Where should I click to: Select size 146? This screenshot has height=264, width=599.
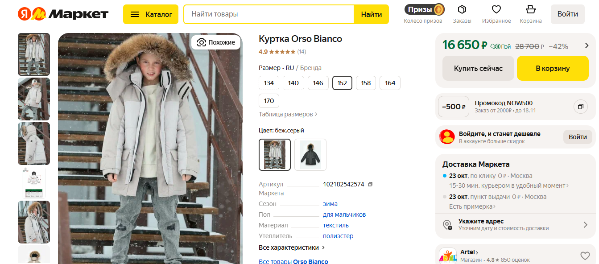point(318,83)
